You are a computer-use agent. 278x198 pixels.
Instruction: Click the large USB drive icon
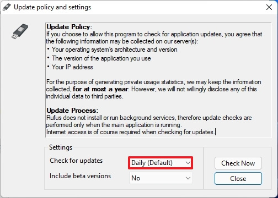(20, 31)
